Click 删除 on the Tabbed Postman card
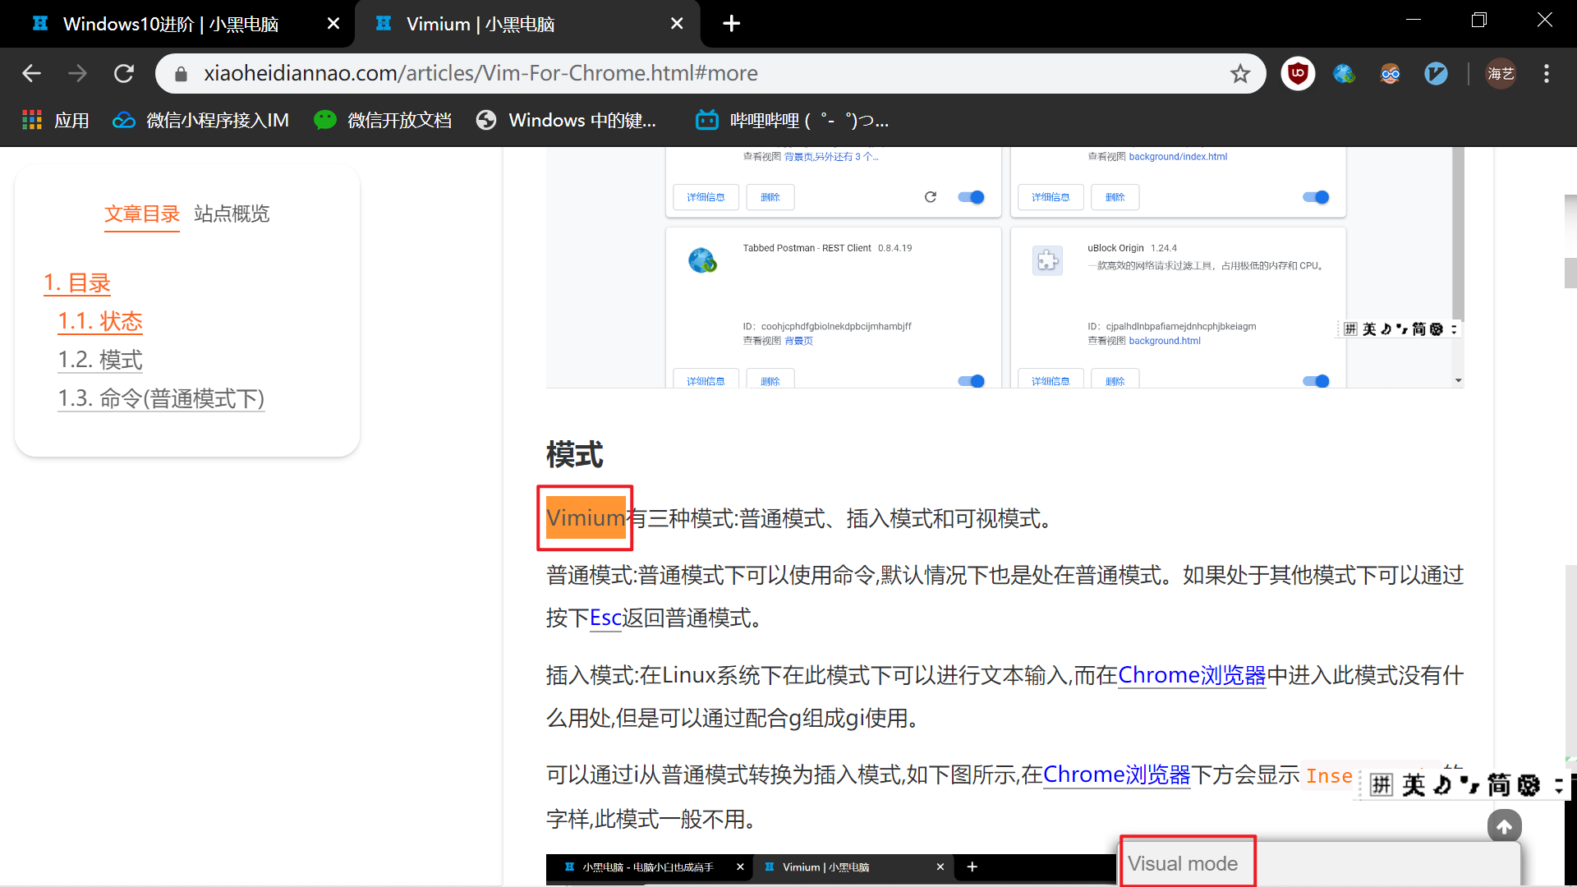Screen dimensions: 1577x887 point(770,380)
